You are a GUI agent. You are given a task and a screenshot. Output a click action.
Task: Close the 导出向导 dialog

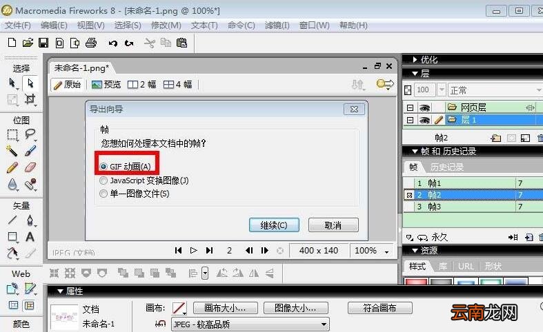tap(354, 110)
